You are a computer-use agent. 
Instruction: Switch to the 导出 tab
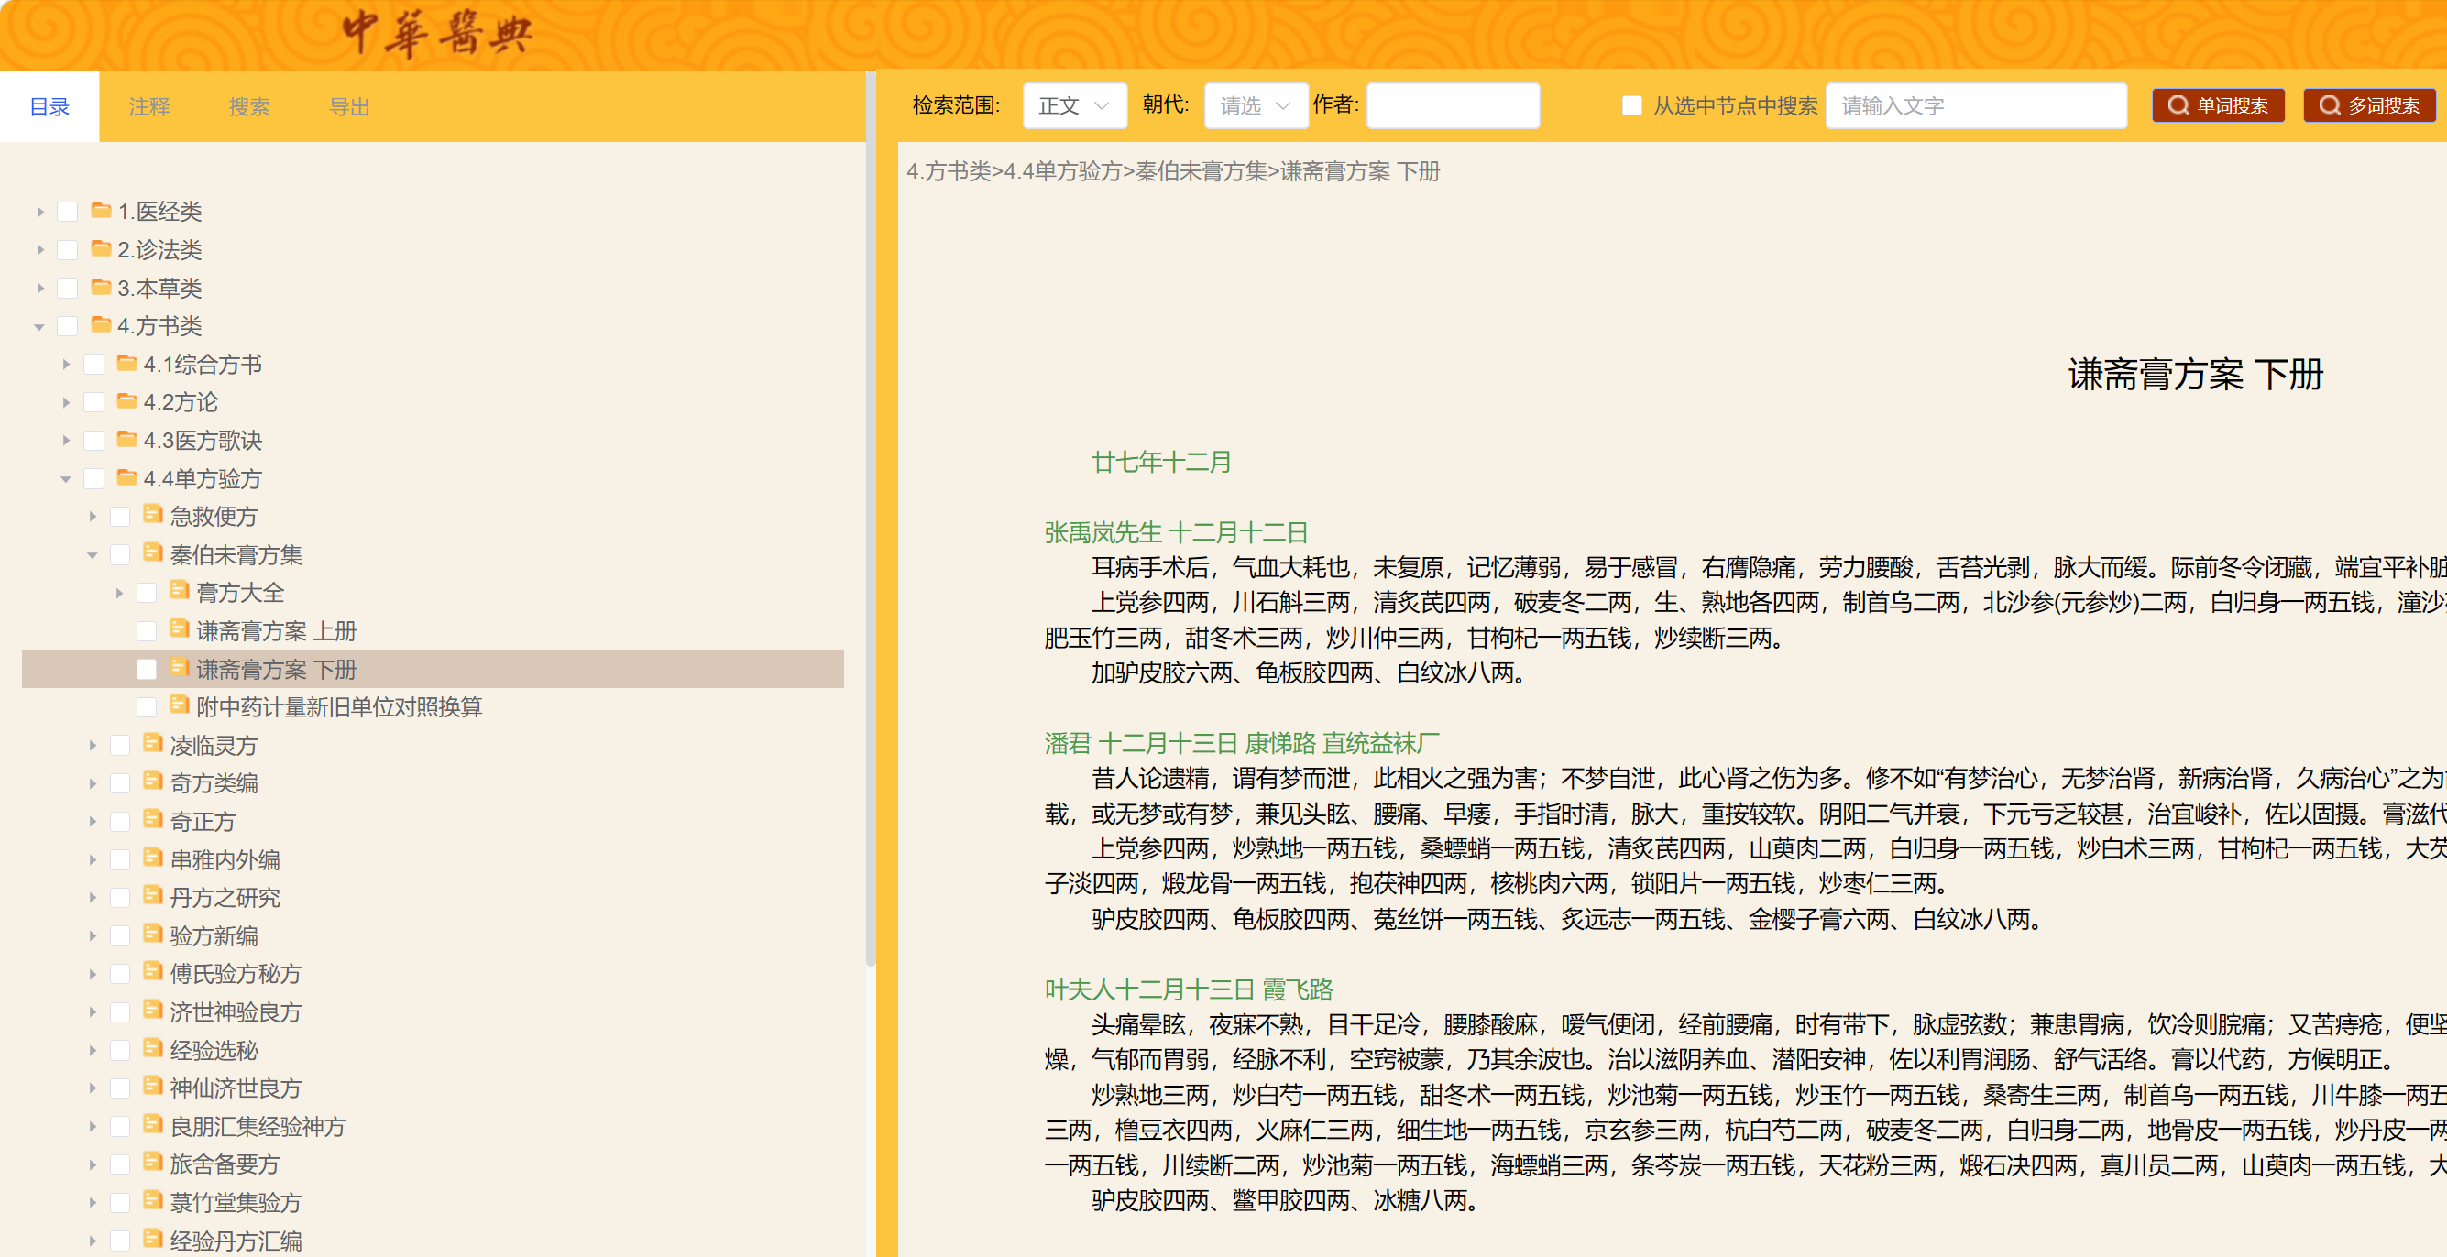tap(348, 106)
